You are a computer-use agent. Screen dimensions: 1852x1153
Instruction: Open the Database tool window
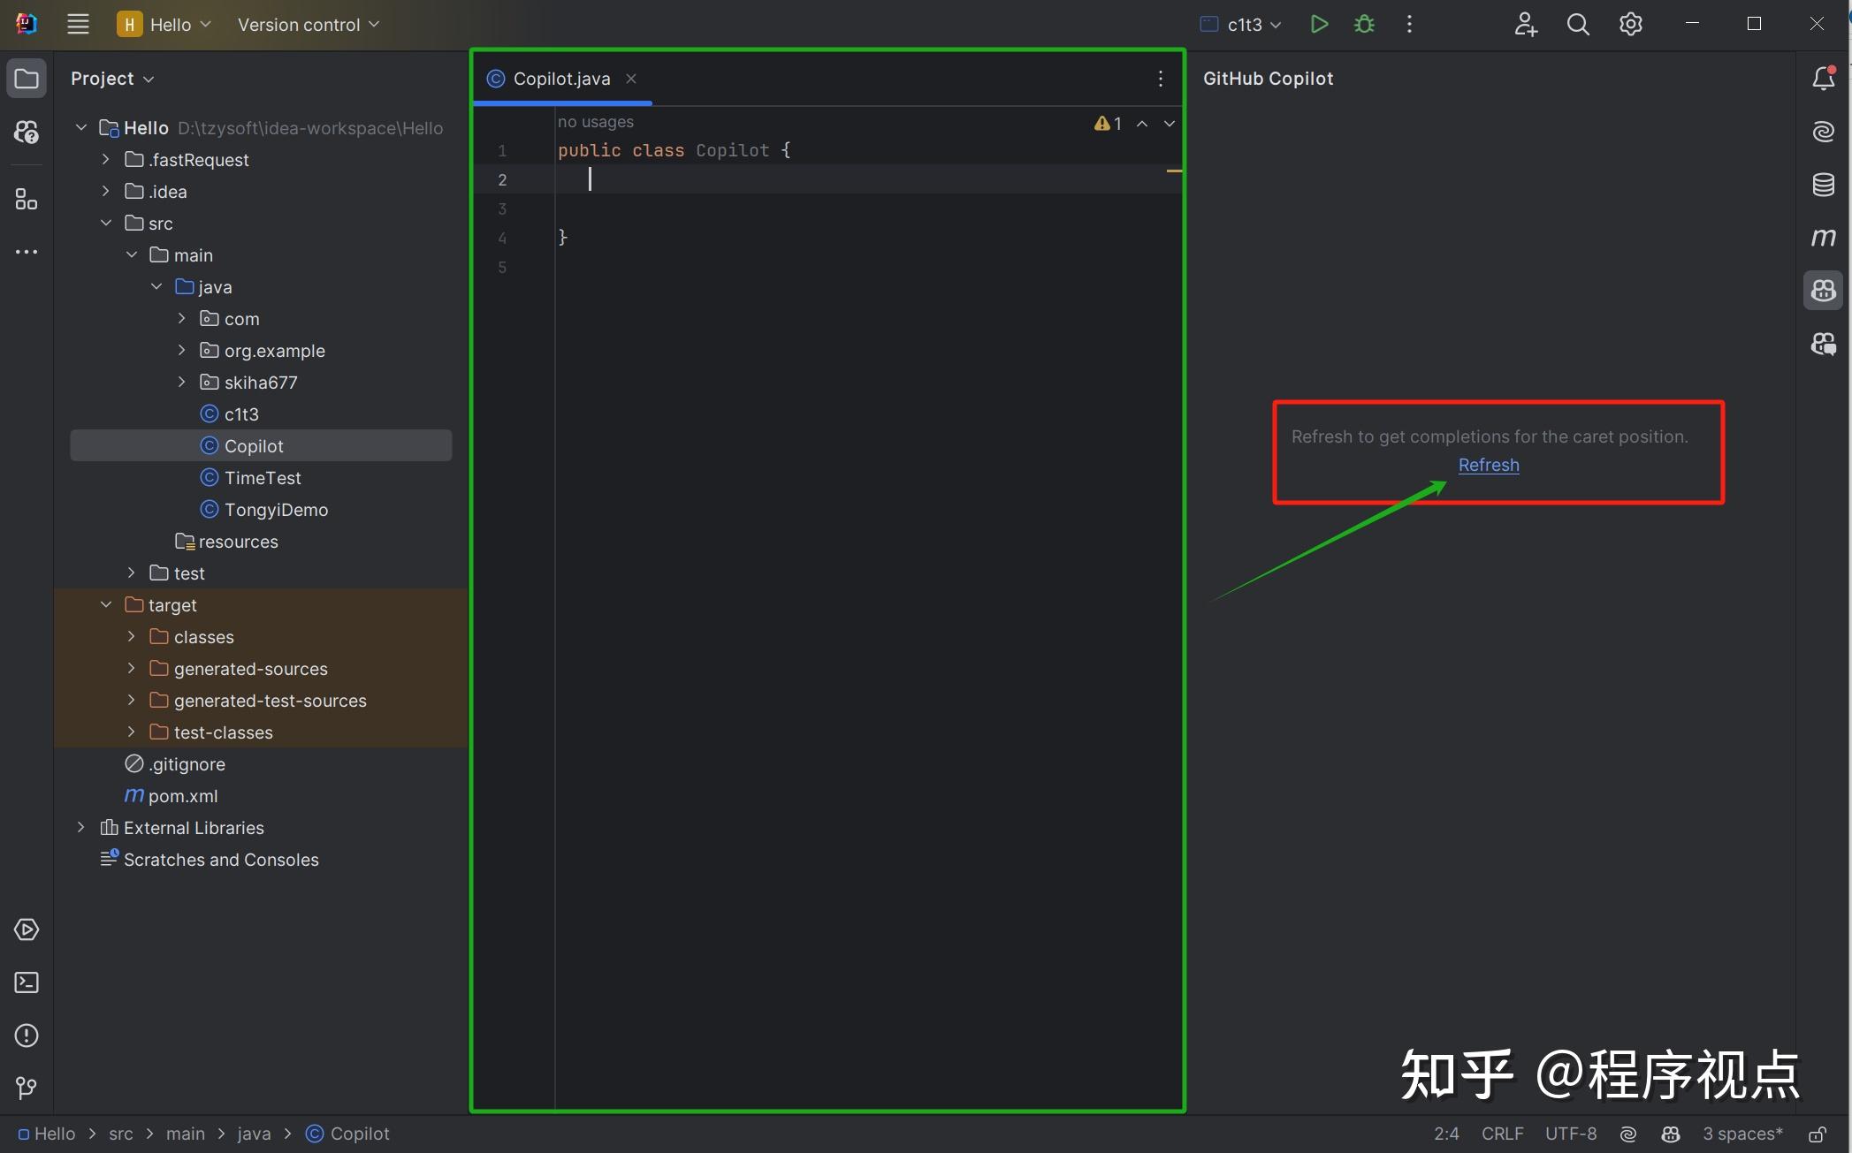point(1823,185)
